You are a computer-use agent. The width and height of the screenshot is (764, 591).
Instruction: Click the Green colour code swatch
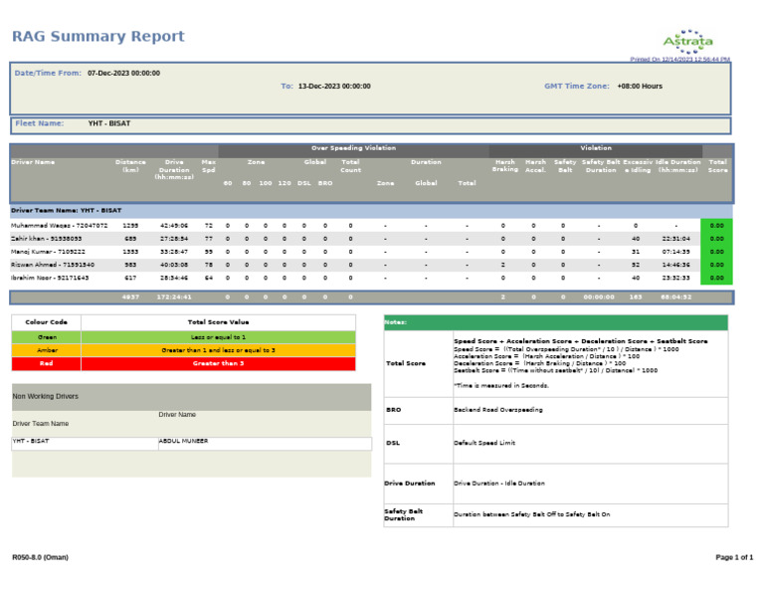tap(47, 337)
